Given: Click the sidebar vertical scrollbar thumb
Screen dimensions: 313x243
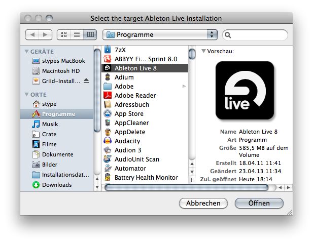Looking at the screenshot, I should point(97,91).
